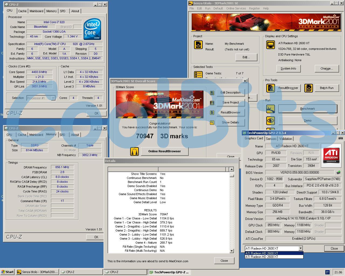Switch to the Validation tab in GPU-Z
This screenshot has height=276, width=345.
[x=286, y=139]
